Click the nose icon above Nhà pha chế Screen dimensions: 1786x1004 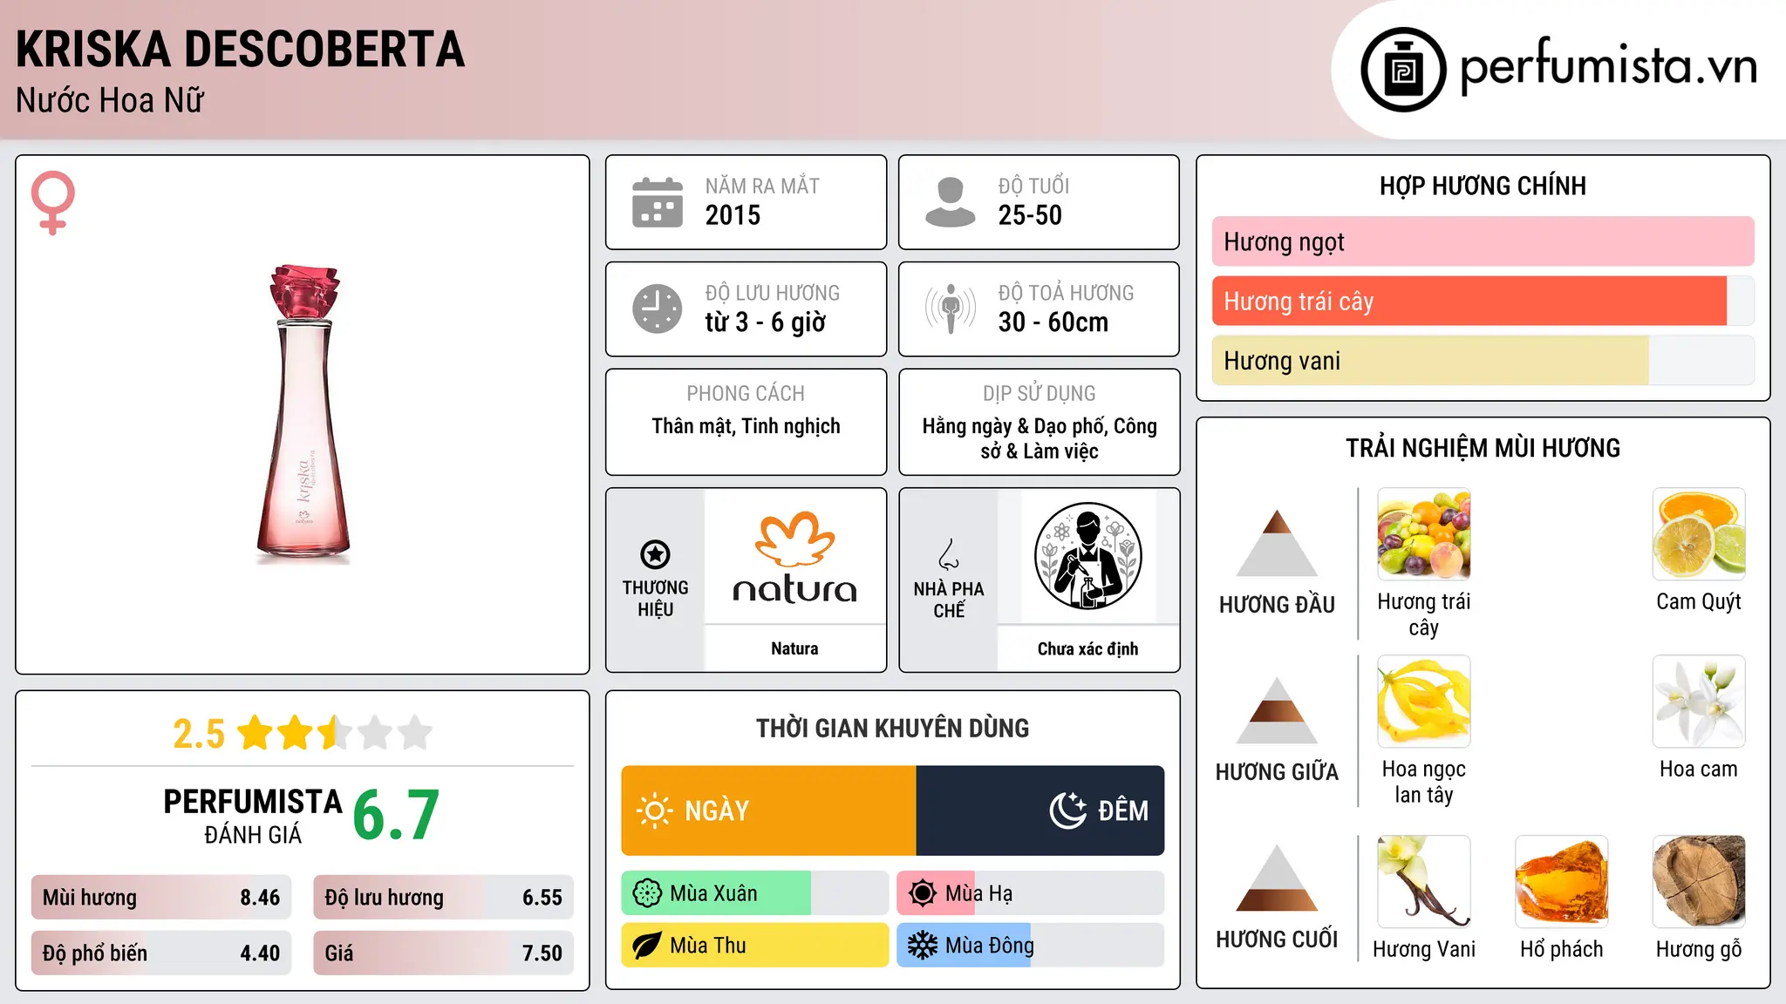(x=949, y=554)
